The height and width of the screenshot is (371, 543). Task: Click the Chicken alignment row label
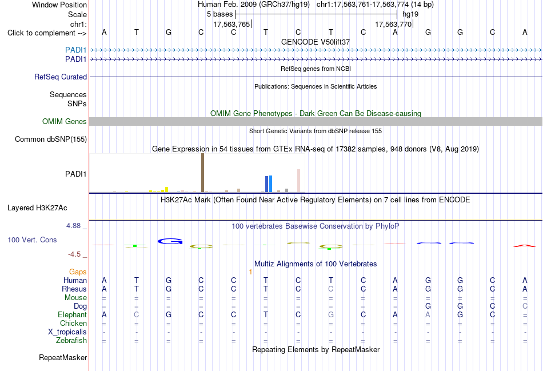pyautogui.click(x=73, y=323)
